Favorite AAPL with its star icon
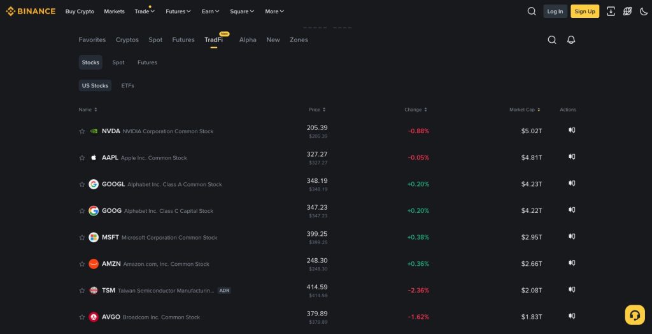 82,158
